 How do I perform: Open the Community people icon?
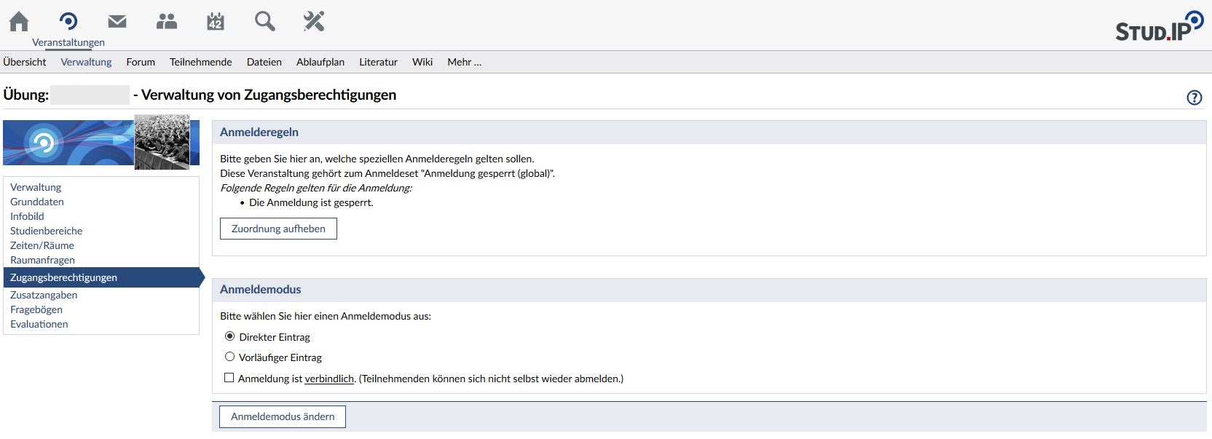(167, 22)
